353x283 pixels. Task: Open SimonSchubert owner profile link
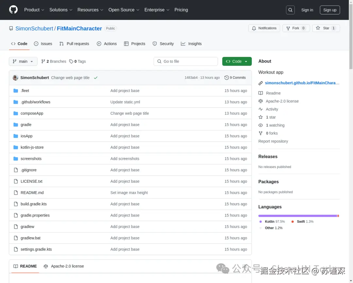(34, 28)
